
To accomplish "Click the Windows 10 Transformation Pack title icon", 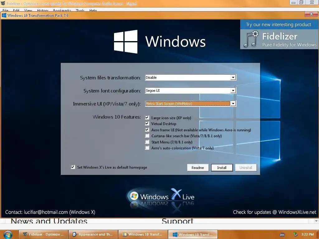I will (4, 16).
